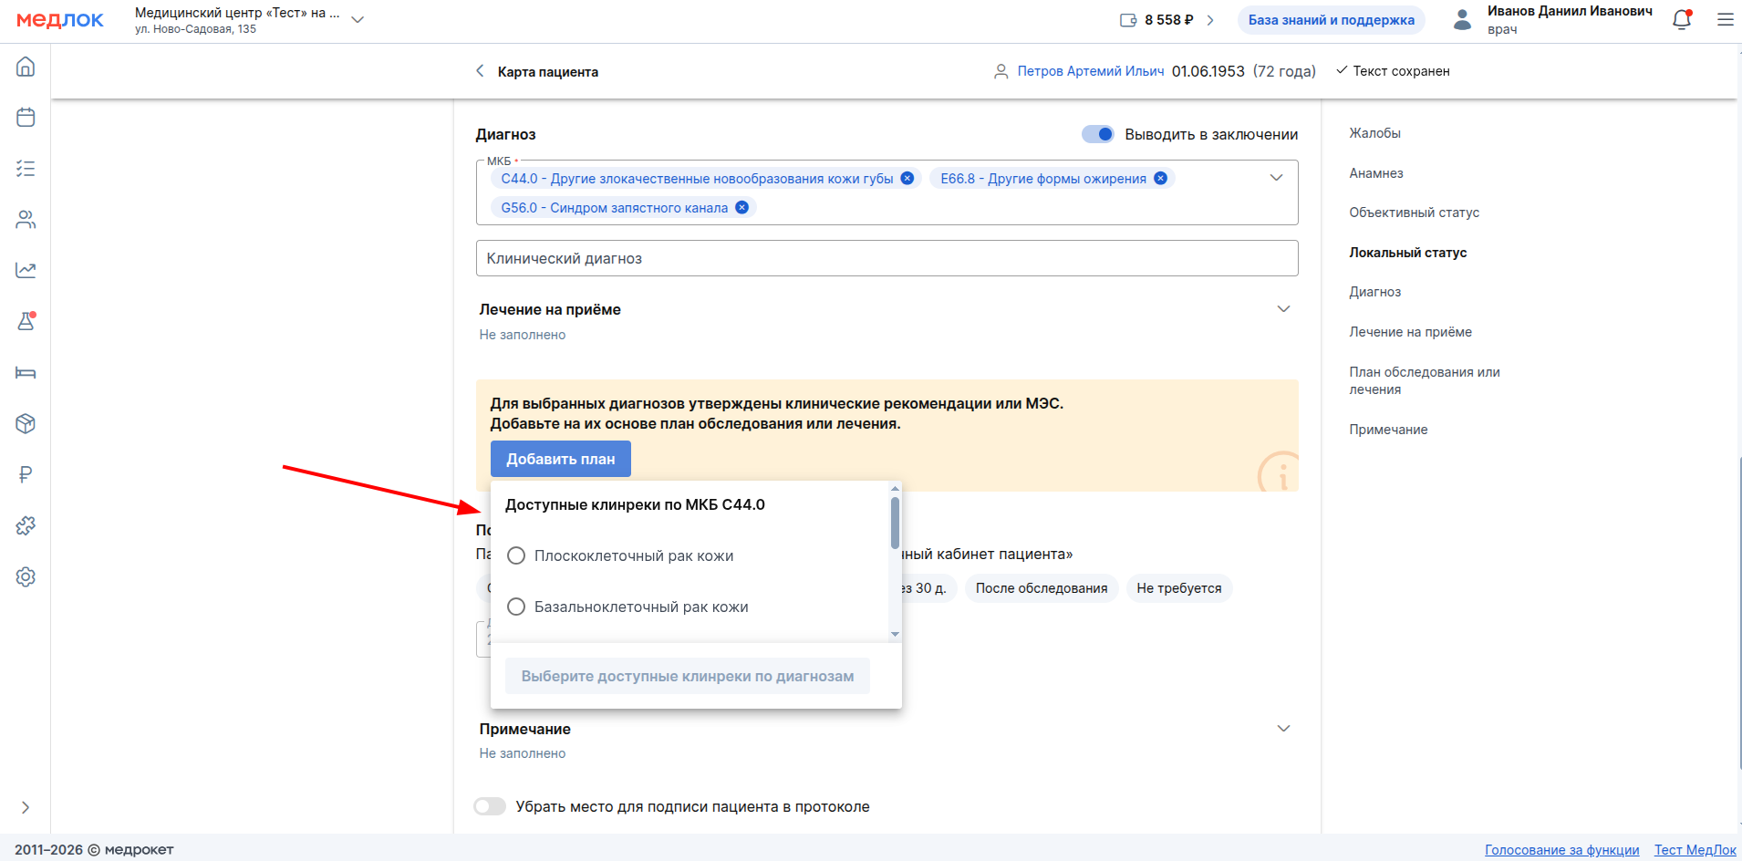Open the analytics chart icon
Viewport: 1742px width, 861px height.
coord(26,270)
